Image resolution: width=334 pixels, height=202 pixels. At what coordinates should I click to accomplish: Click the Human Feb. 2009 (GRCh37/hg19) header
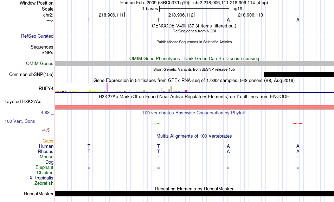155,3
